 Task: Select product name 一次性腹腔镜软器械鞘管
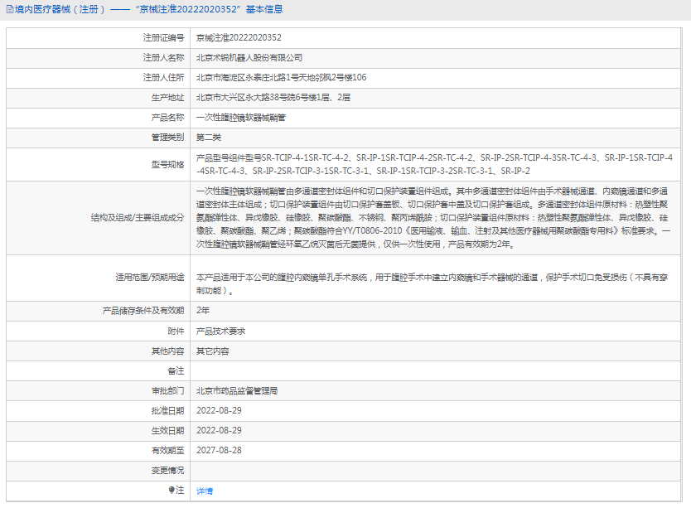(241, 118)
